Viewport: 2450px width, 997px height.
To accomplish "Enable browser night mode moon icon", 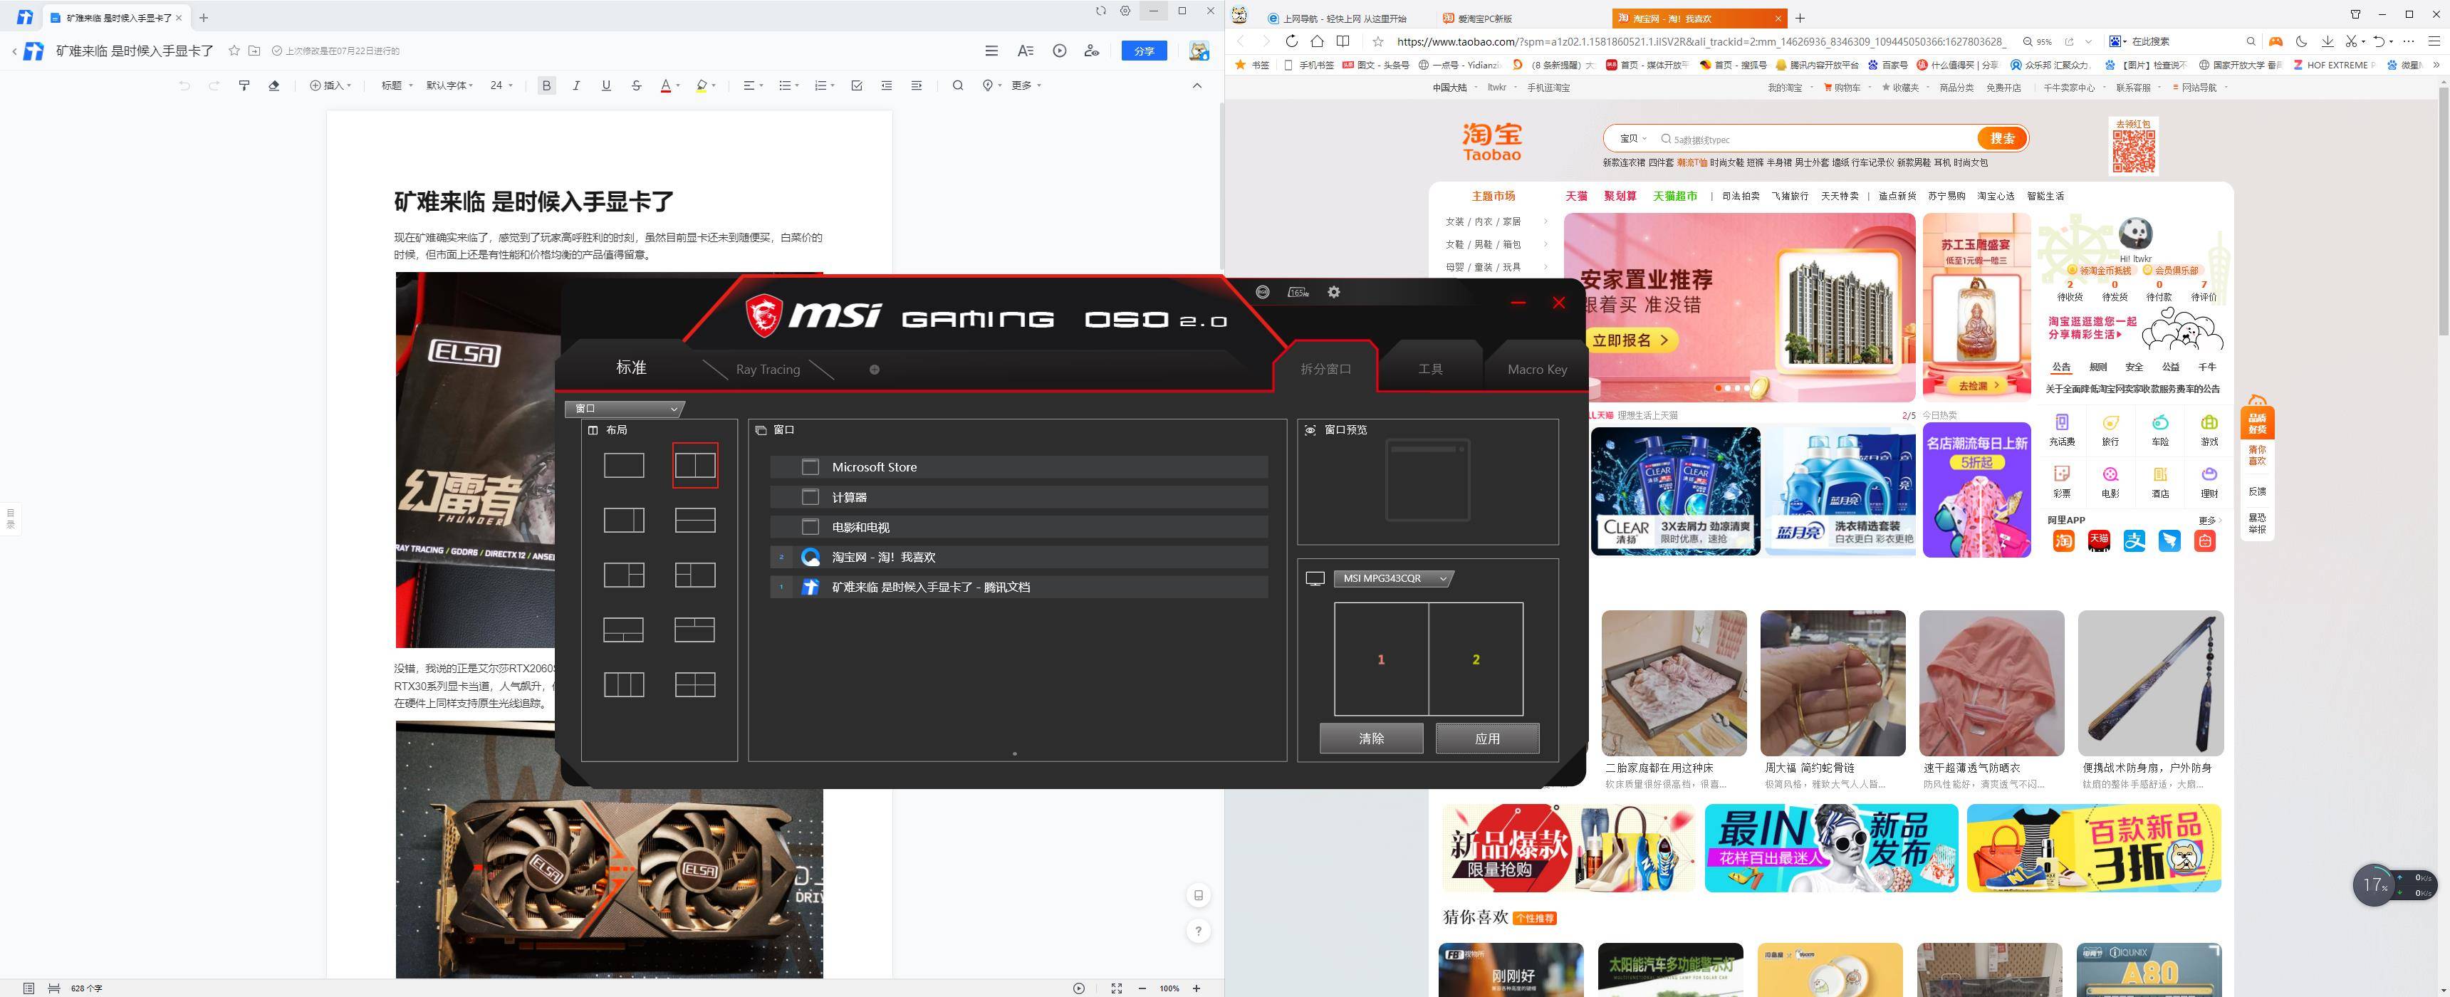I will tap(2302, 41).
